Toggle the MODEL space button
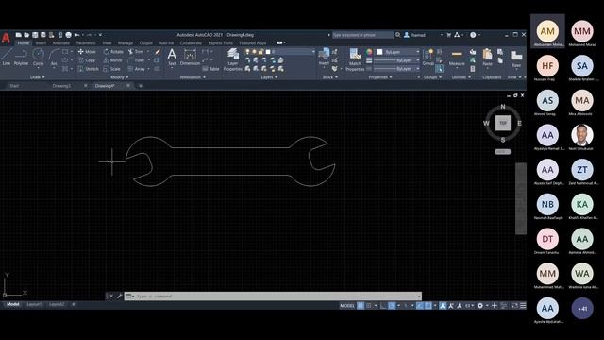Screen dimensions: 604x340 [x=347, y=306]
